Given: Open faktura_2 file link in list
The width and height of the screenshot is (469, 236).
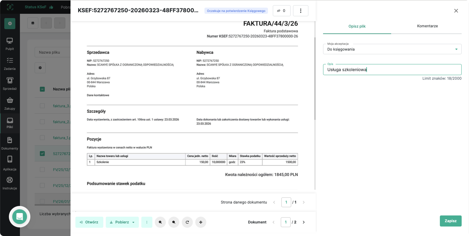Looking at the screenshot, I should pyautogui.click(x=62, y=122).
